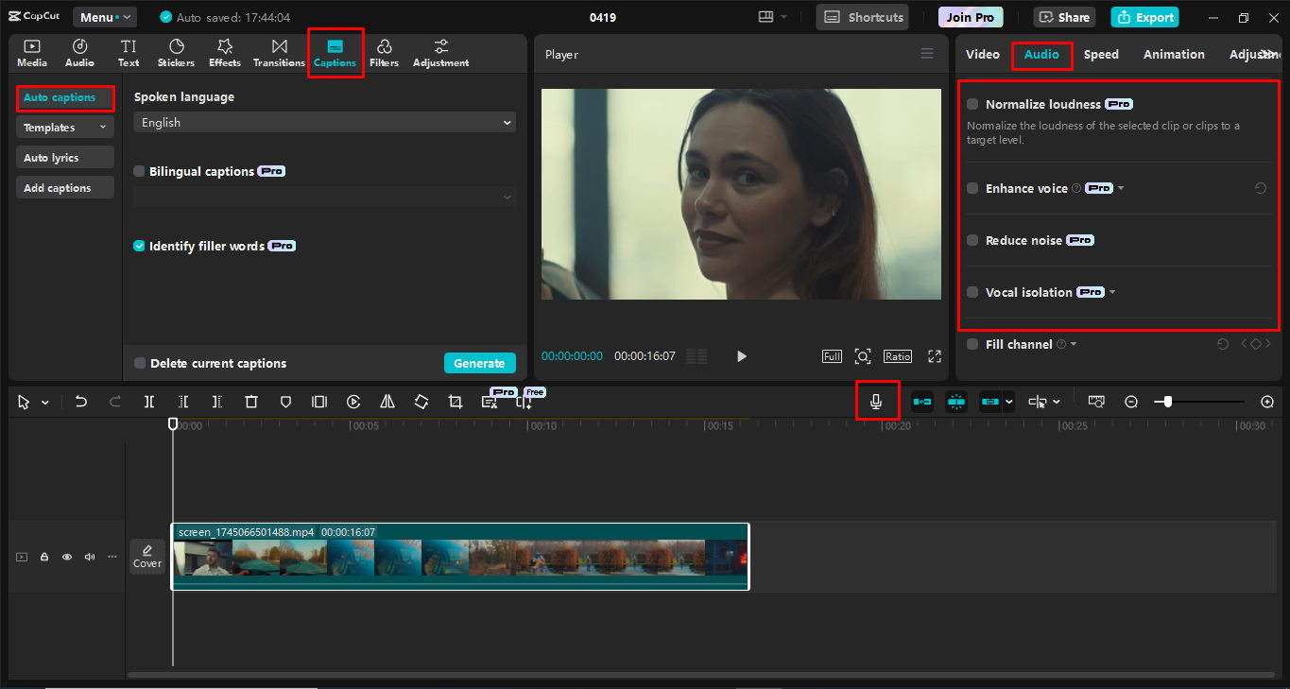Enable the Delete current captions checkbox
This screenshot has height=689, width=1290.
[140, 363]
